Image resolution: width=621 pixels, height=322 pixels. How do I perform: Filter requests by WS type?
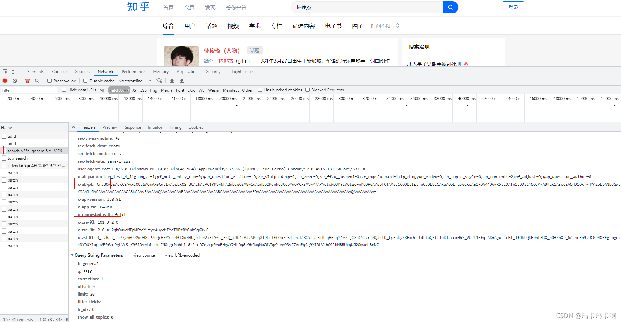point(201,90)
